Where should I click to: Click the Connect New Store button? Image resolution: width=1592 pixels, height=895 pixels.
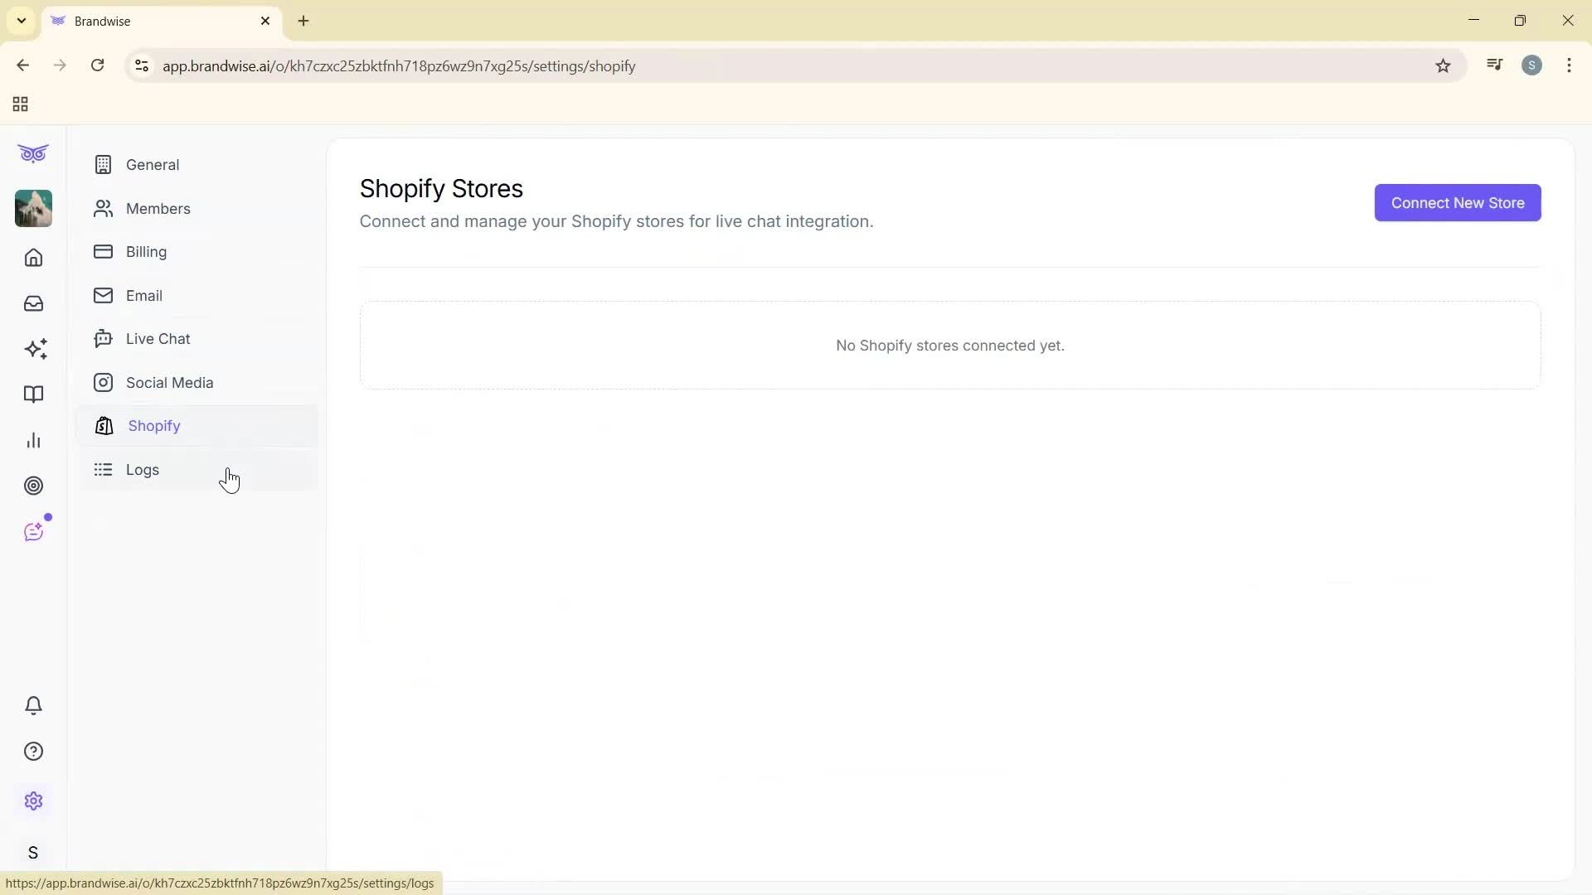[1457, 203]
